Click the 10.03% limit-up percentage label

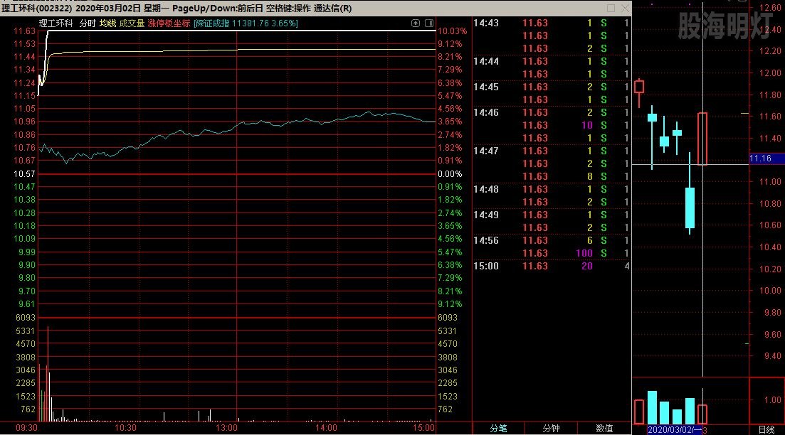coord(452,31)
